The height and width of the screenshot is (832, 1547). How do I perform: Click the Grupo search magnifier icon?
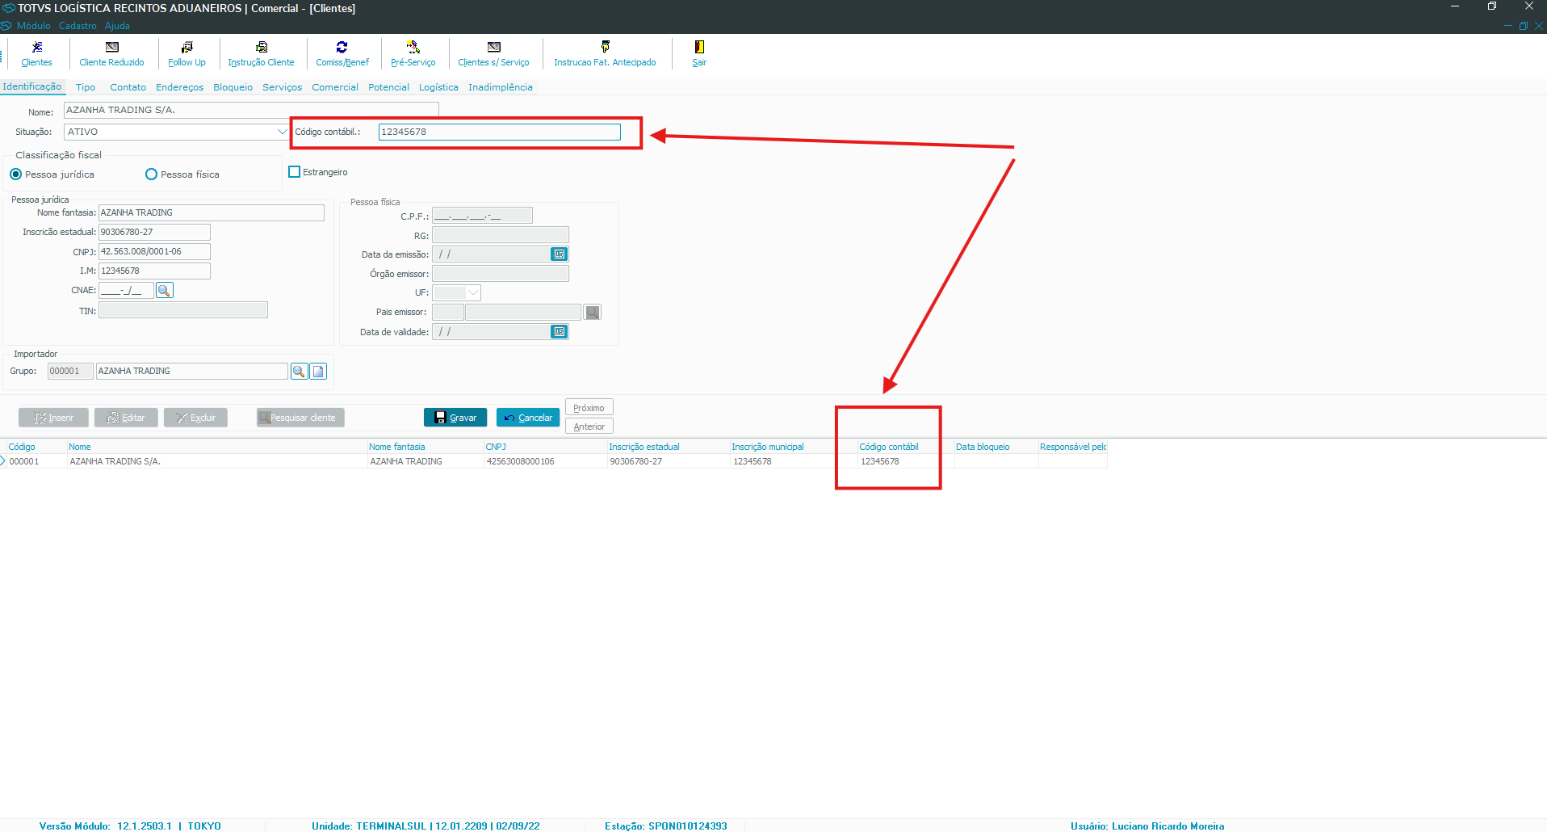299,371
